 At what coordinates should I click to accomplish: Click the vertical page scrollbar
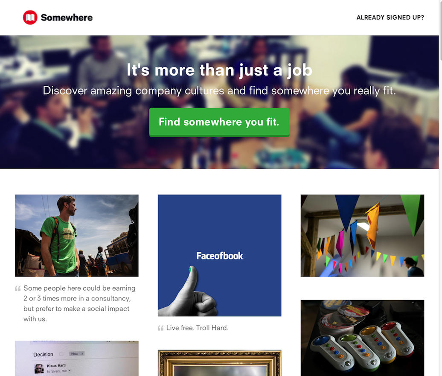click(440, 188)
